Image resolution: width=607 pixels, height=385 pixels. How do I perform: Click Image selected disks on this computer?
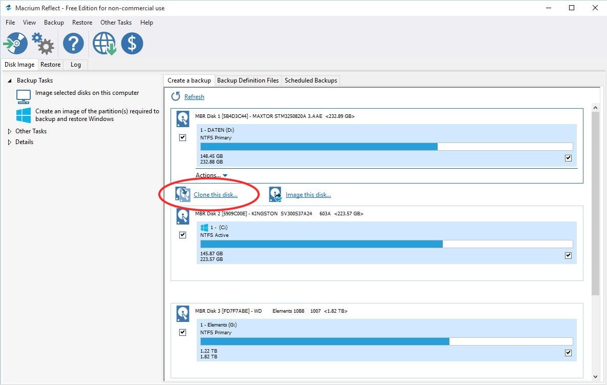[x=87, y=93]
